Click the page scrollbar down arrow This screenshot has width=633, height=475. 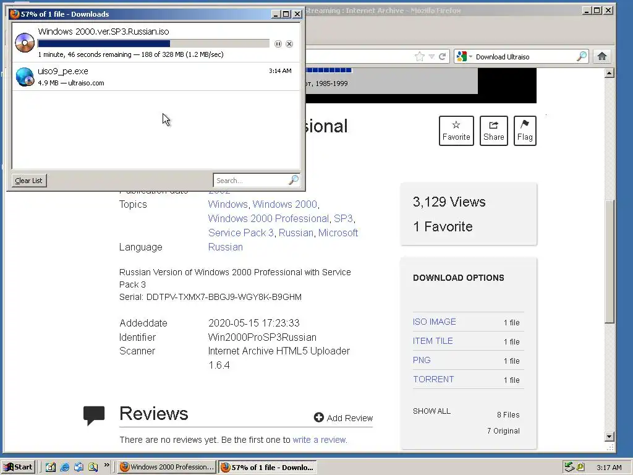(610, 436)
